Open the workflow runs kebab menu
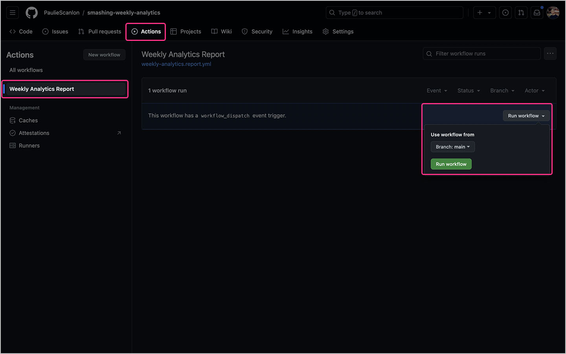Image resolution: width=566 pixels, height=354 pixels. (550, 53)
